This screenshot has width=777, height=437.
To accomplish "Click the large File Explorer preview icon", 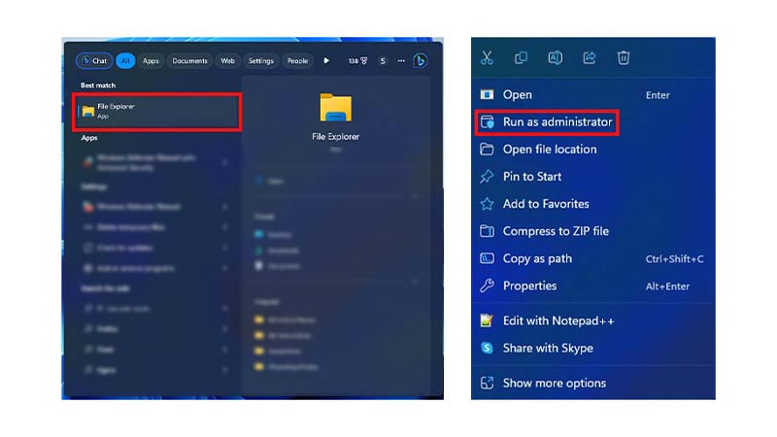I will 335,108.
